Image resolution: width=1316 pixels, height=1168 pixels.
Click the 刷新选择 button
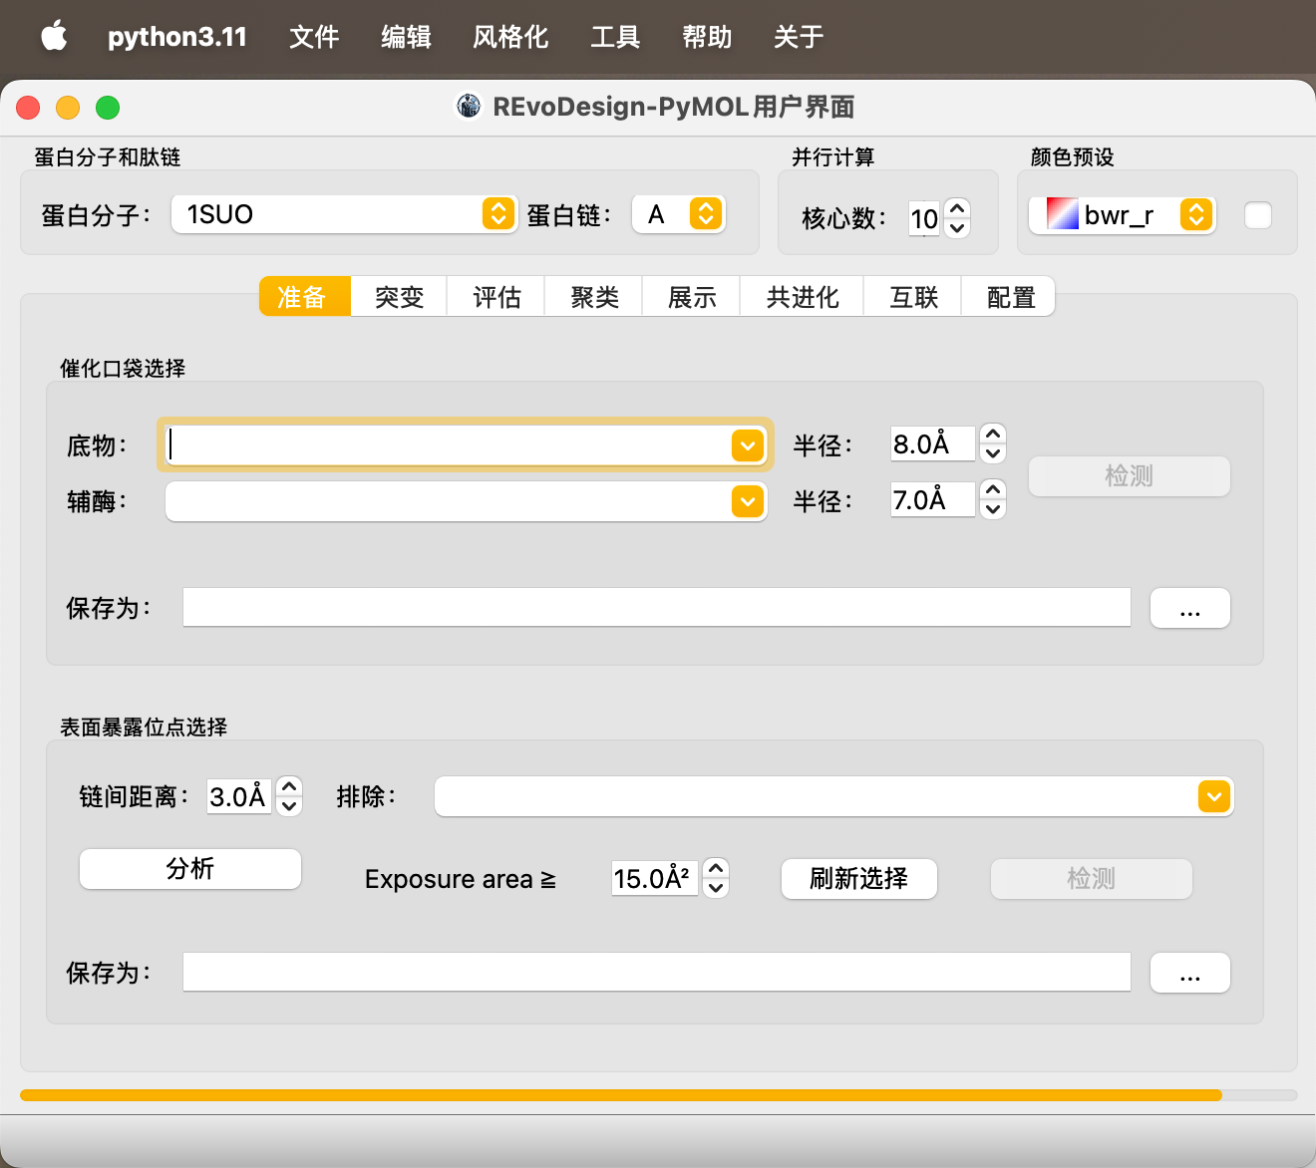(x=859, y=879)
